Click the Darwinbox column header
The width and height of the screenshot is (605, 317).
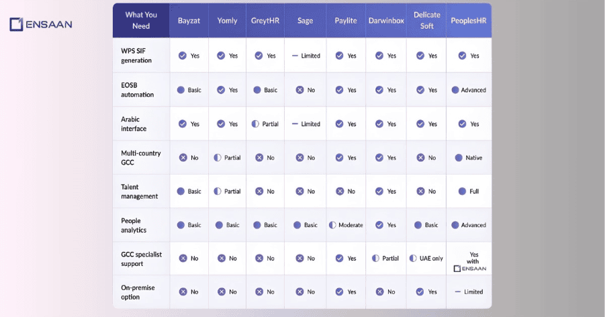[x=386, y=21]
